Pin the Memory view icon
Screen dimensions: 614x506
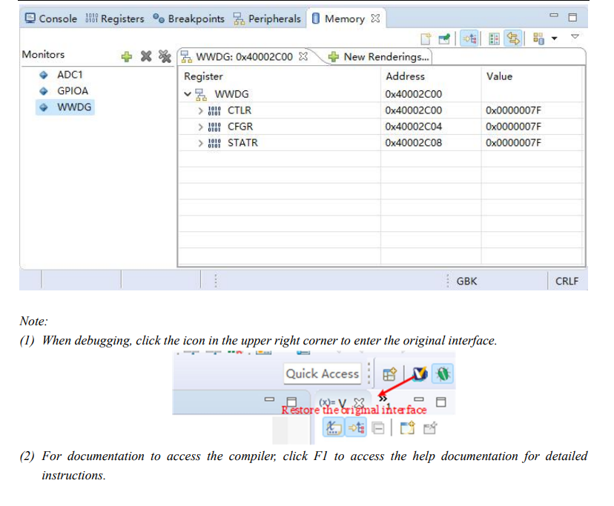pos(444,39)
